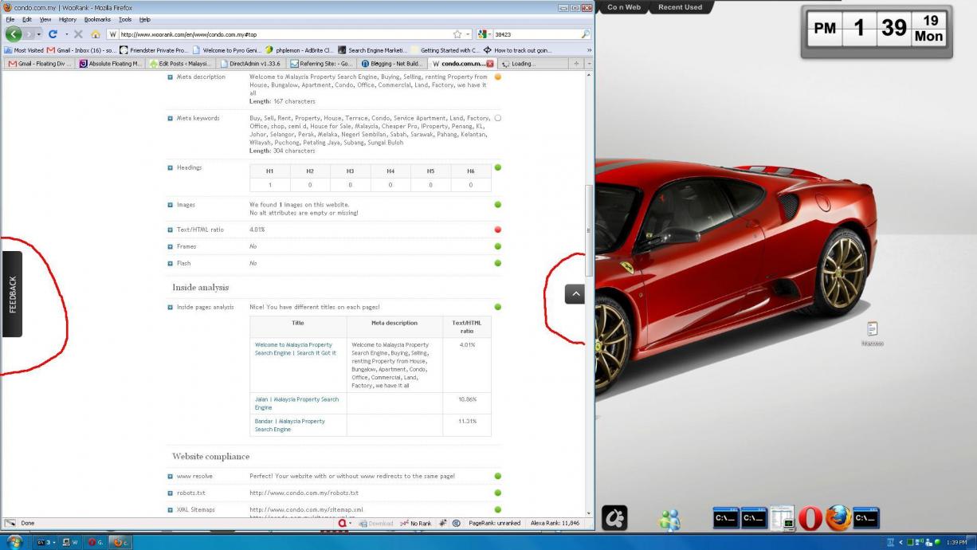
Task: Expand the Meta keywords row
Action: coord(170,118)
